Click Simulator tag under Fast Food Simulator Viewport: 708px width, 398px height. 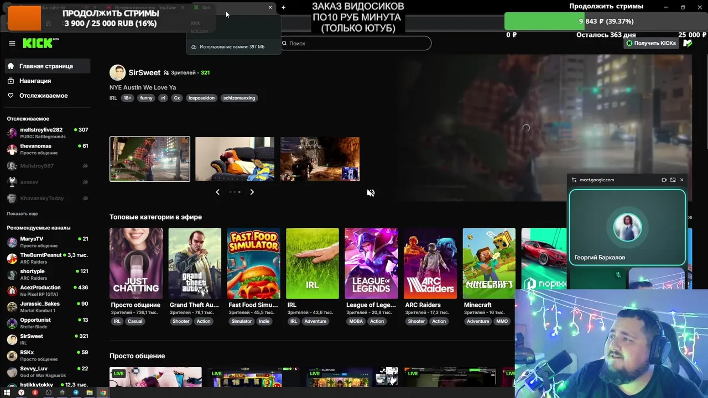coord(242,321)
